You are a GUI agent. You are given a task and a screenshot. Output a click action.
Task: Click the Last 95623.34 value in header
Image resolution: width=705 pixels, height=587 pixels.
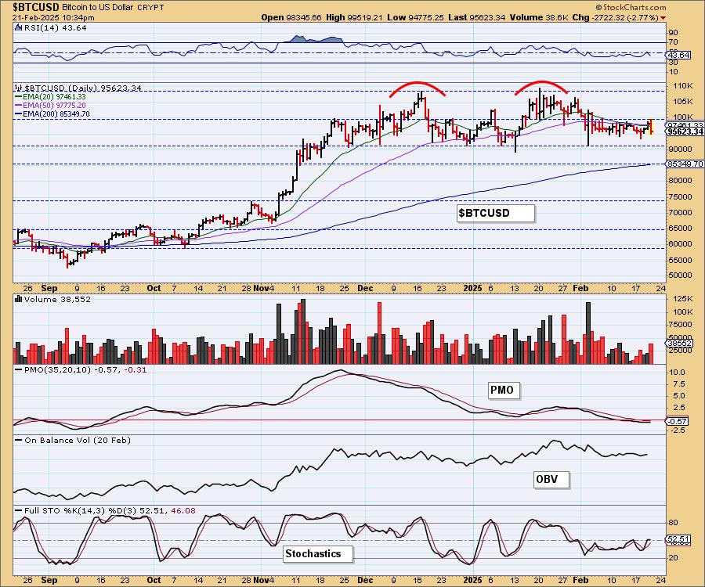pyautogui.click(x=476, y=17)
